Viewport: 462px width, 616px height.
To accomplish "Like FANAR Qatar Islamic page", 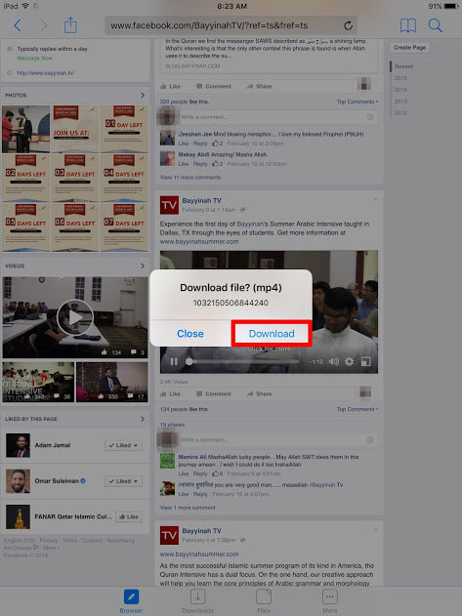I will coord(129,516).
